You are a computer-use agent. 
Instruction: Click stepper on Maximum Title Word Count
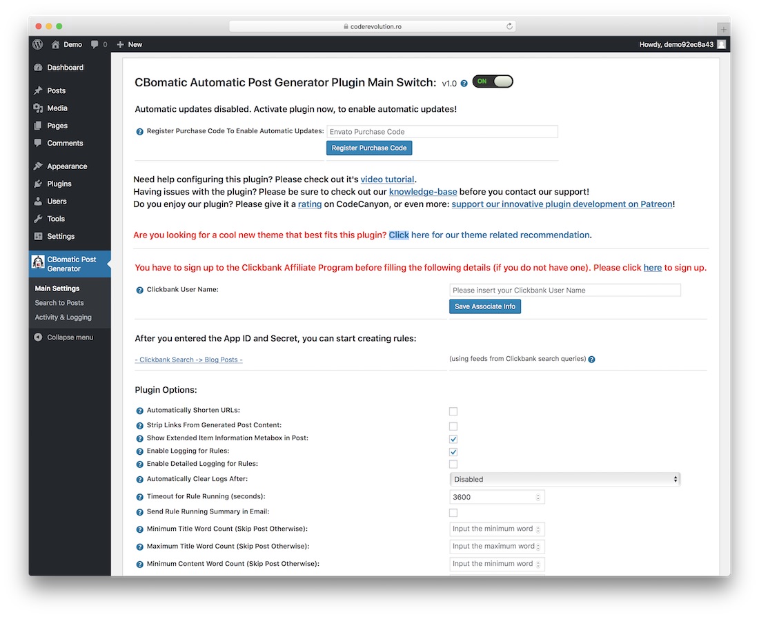point(538,547)
